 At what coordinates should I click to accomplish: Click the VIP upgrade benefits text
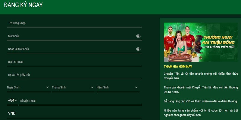point(200,101)
